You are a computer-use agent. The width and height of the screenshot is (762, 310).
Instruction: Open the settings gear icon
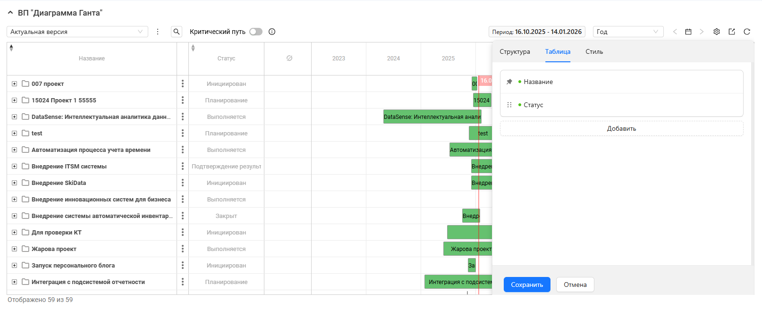pos(717,32)
